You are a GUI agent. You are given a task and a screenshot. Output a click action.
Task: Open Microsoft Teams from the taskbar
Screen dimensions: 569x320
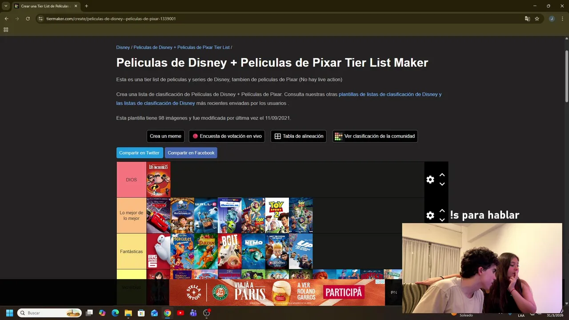click(x=193, y=313)
